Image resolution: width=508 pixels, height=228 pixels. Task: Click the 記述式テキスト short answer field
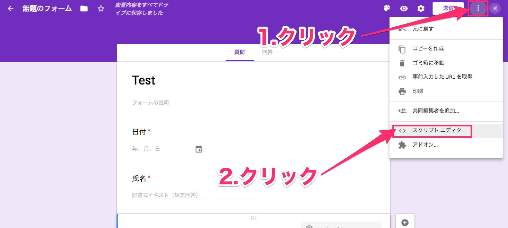[x=194, y=195]
